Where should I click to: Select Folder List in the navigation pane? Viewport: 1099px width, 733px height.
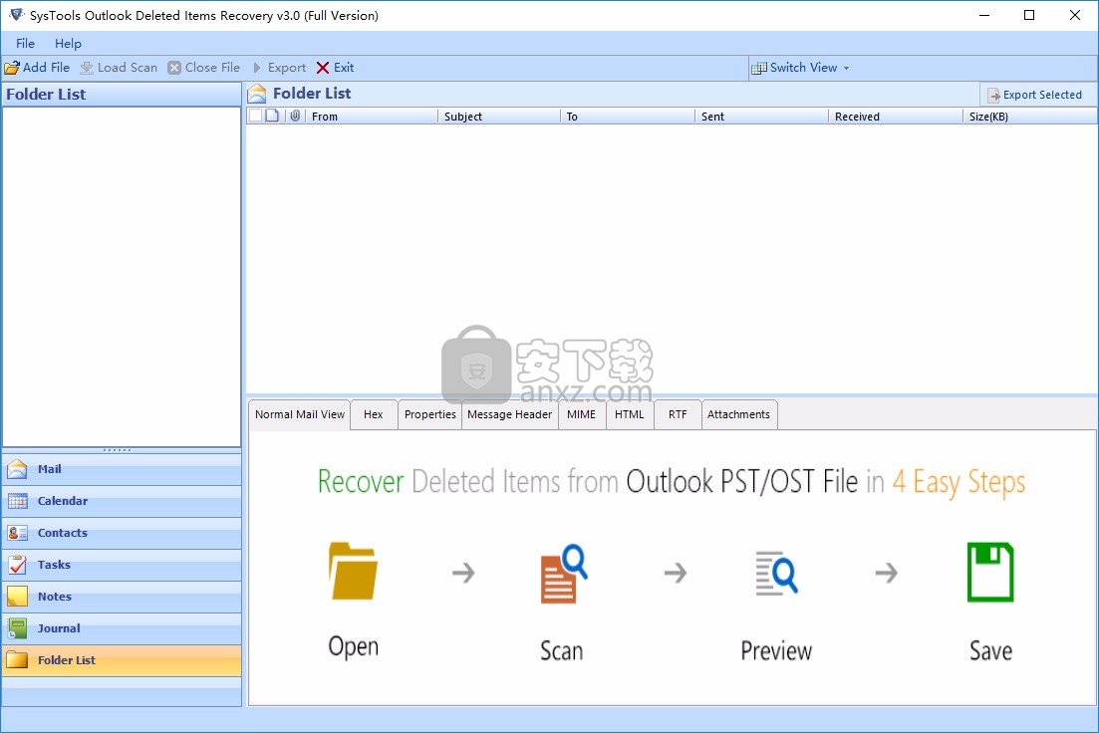pos(122,660)
